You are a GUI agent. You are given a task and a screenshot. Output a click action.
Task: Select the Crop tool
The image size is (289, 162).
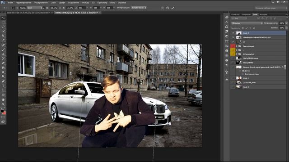[3, 36]
